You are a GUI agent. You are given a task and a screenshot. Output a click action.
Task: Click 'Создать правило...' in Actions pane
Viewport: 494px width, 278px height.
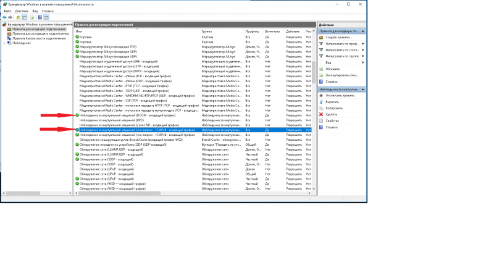tap(335, 37)
